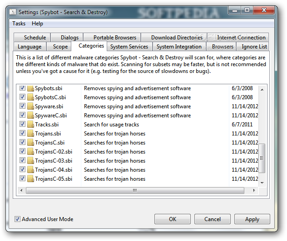Screen dimensions: 287x241
Task: Open the Portable Browsers tab
Action: [x=112, y=38]
